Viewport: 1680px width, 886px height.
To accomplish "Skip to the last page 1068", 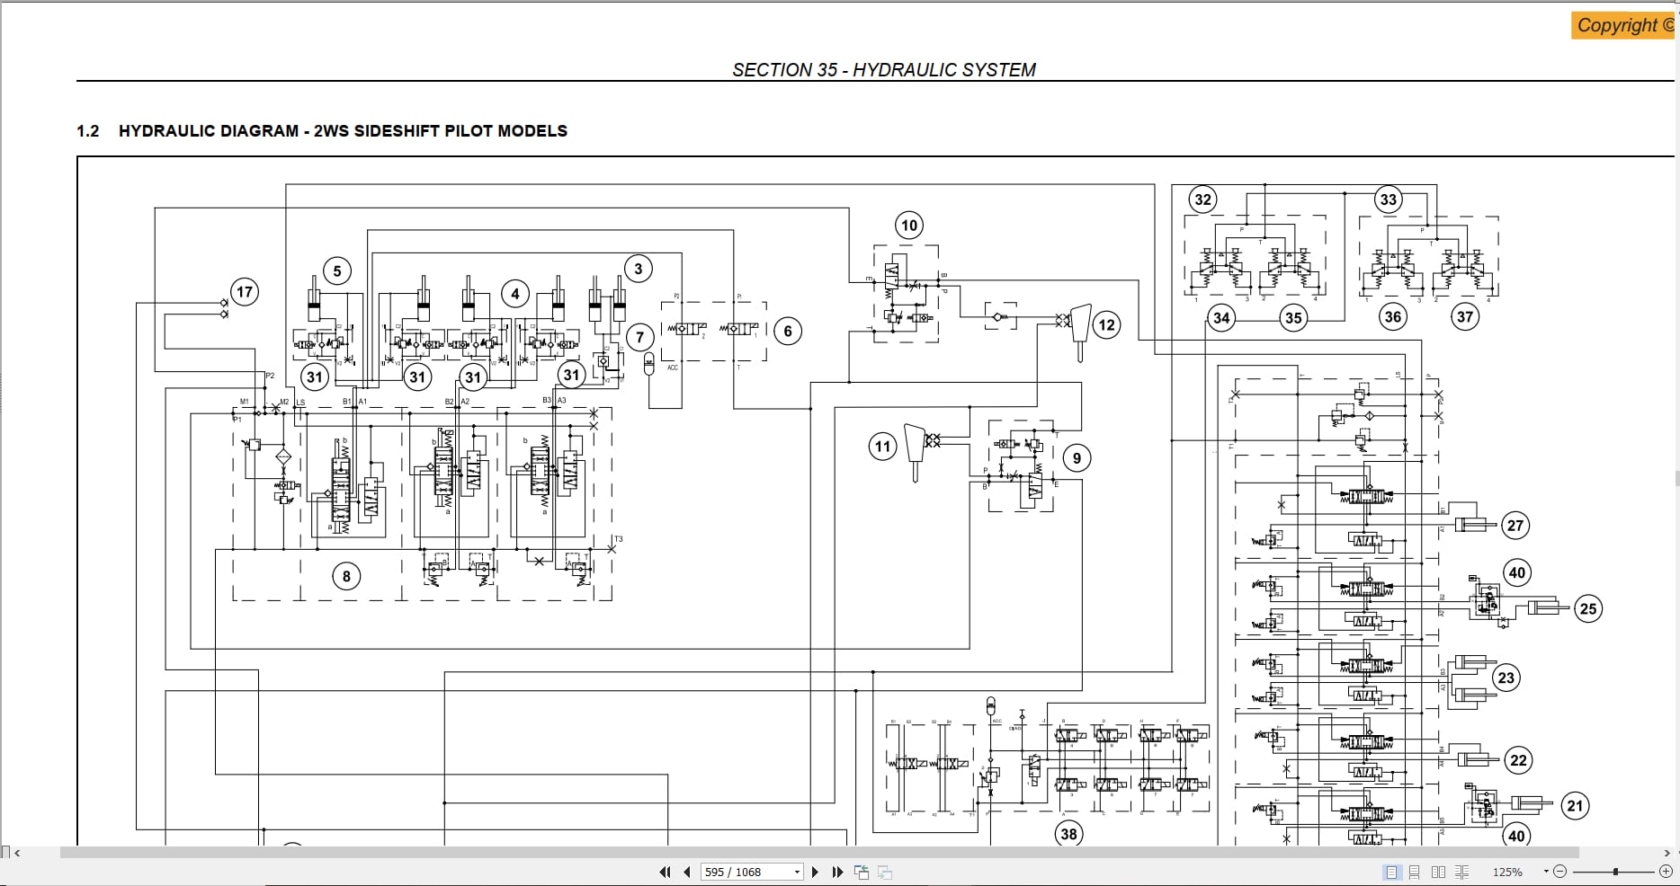I will pos(836,872).
